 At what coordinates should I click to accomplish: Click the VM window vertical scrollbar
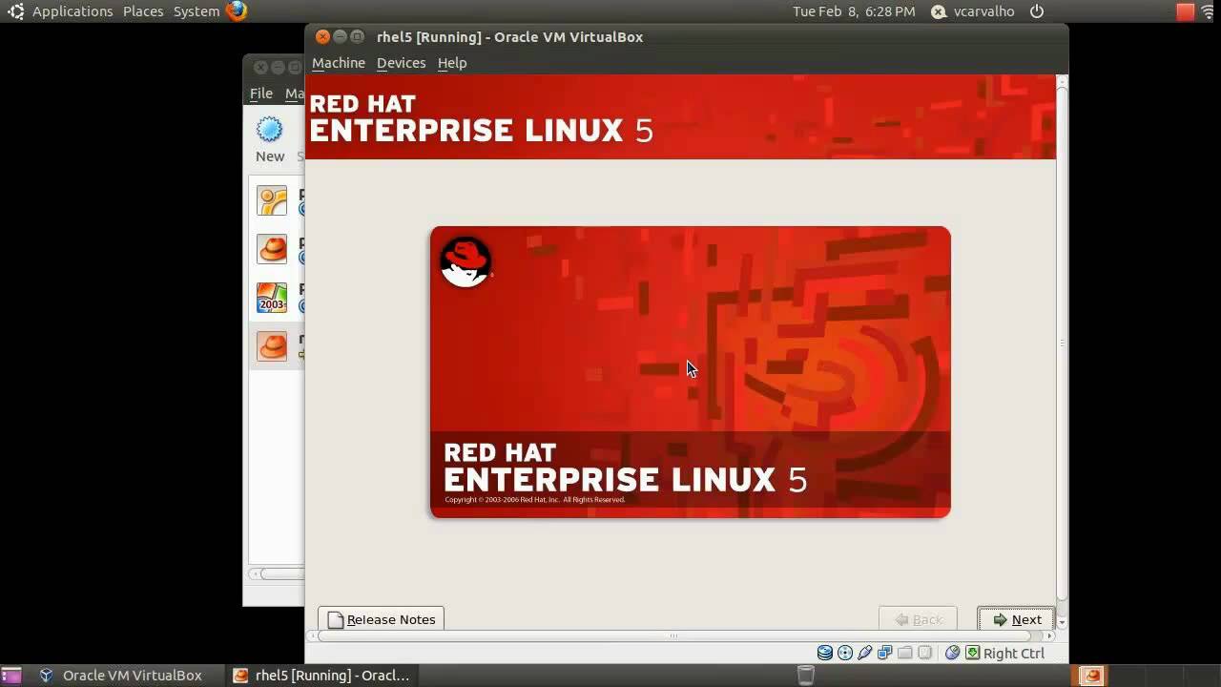1062,343
